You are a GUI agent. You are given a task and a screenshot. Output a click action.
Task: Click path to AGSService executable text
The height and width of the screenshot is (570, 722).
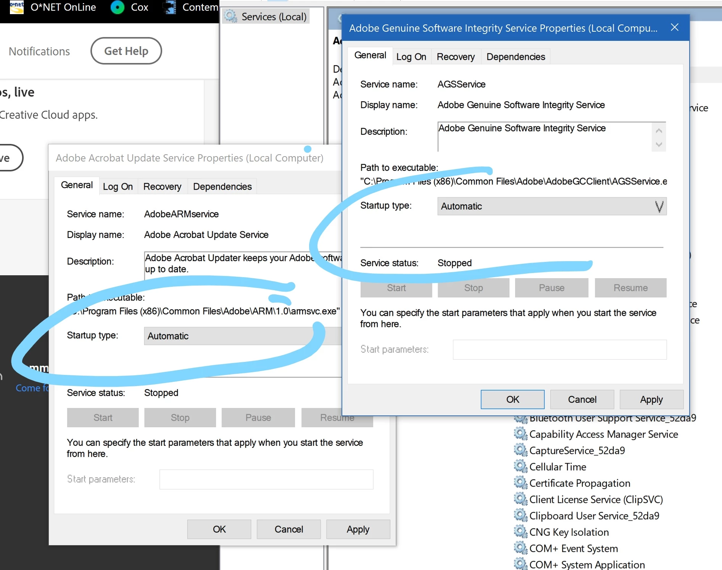514,181
